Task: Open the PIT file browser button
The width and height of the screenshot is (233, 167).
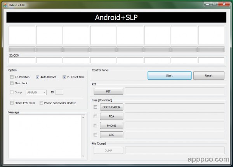Action: click(108, 91)
